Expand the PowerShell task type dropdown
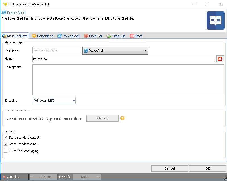 coord(115,51)
